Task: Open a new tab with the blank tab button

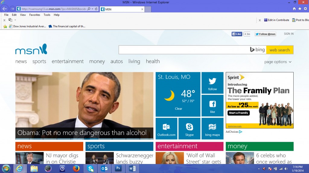Action: pos(148,9)
